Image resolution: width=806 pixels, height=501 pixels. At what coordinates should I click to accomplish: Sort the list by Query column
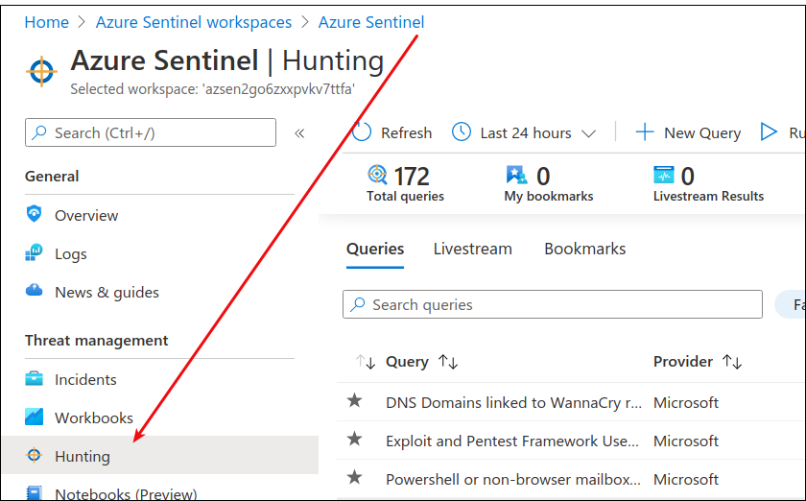coord(447,362)
